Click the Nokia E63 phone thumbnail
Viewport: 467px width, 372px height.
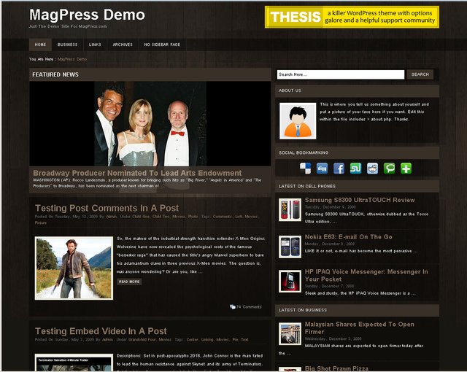point(290,247)
